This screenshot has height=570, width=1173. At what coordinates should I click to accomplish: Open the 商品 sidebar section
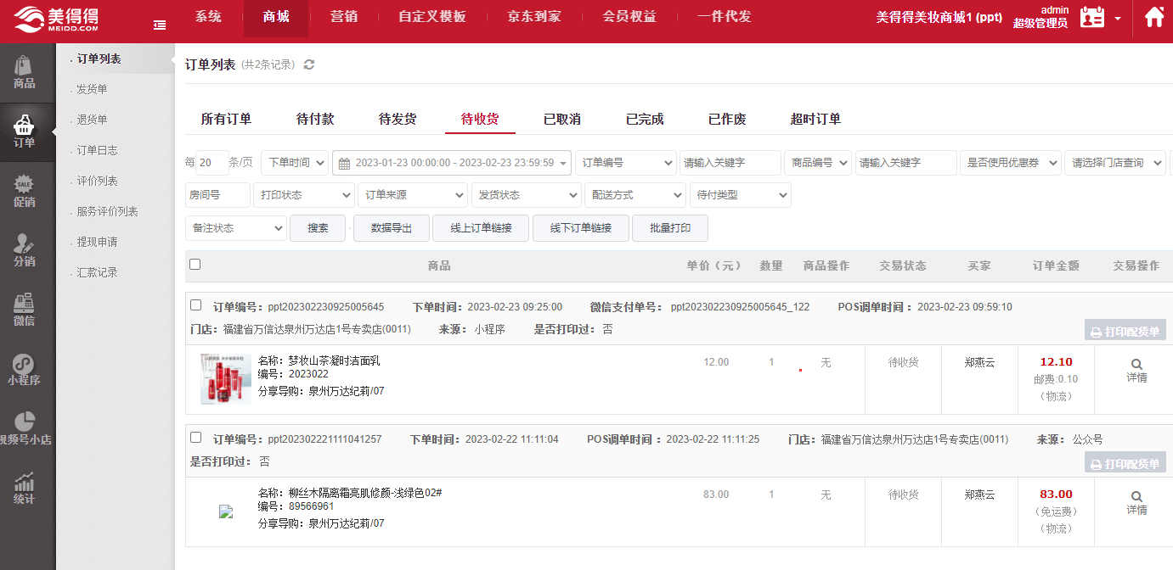click(25, 73)
